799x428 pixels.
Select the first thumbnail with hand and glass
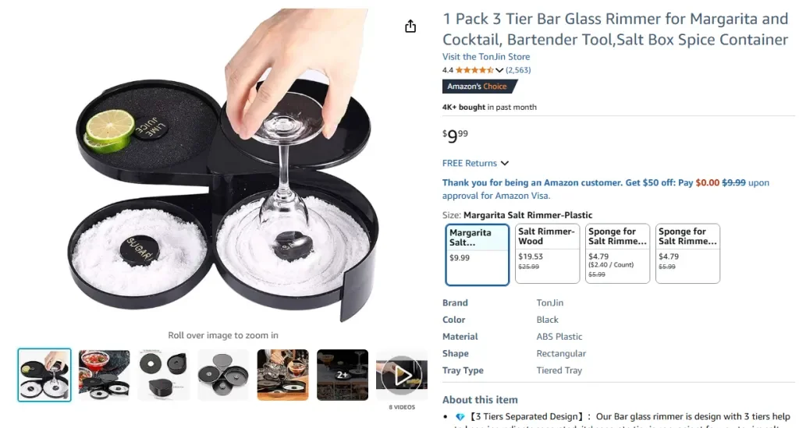pos(44,375)
